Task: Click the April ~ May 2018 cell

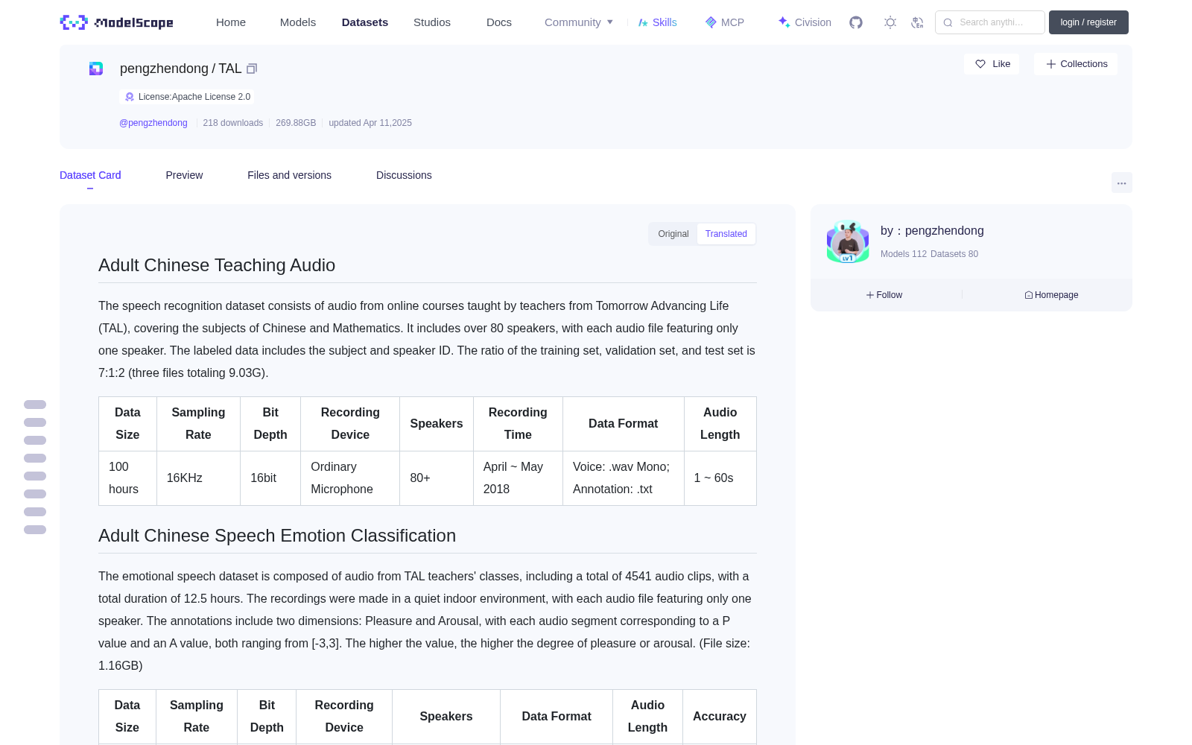Action: point(518,478)
